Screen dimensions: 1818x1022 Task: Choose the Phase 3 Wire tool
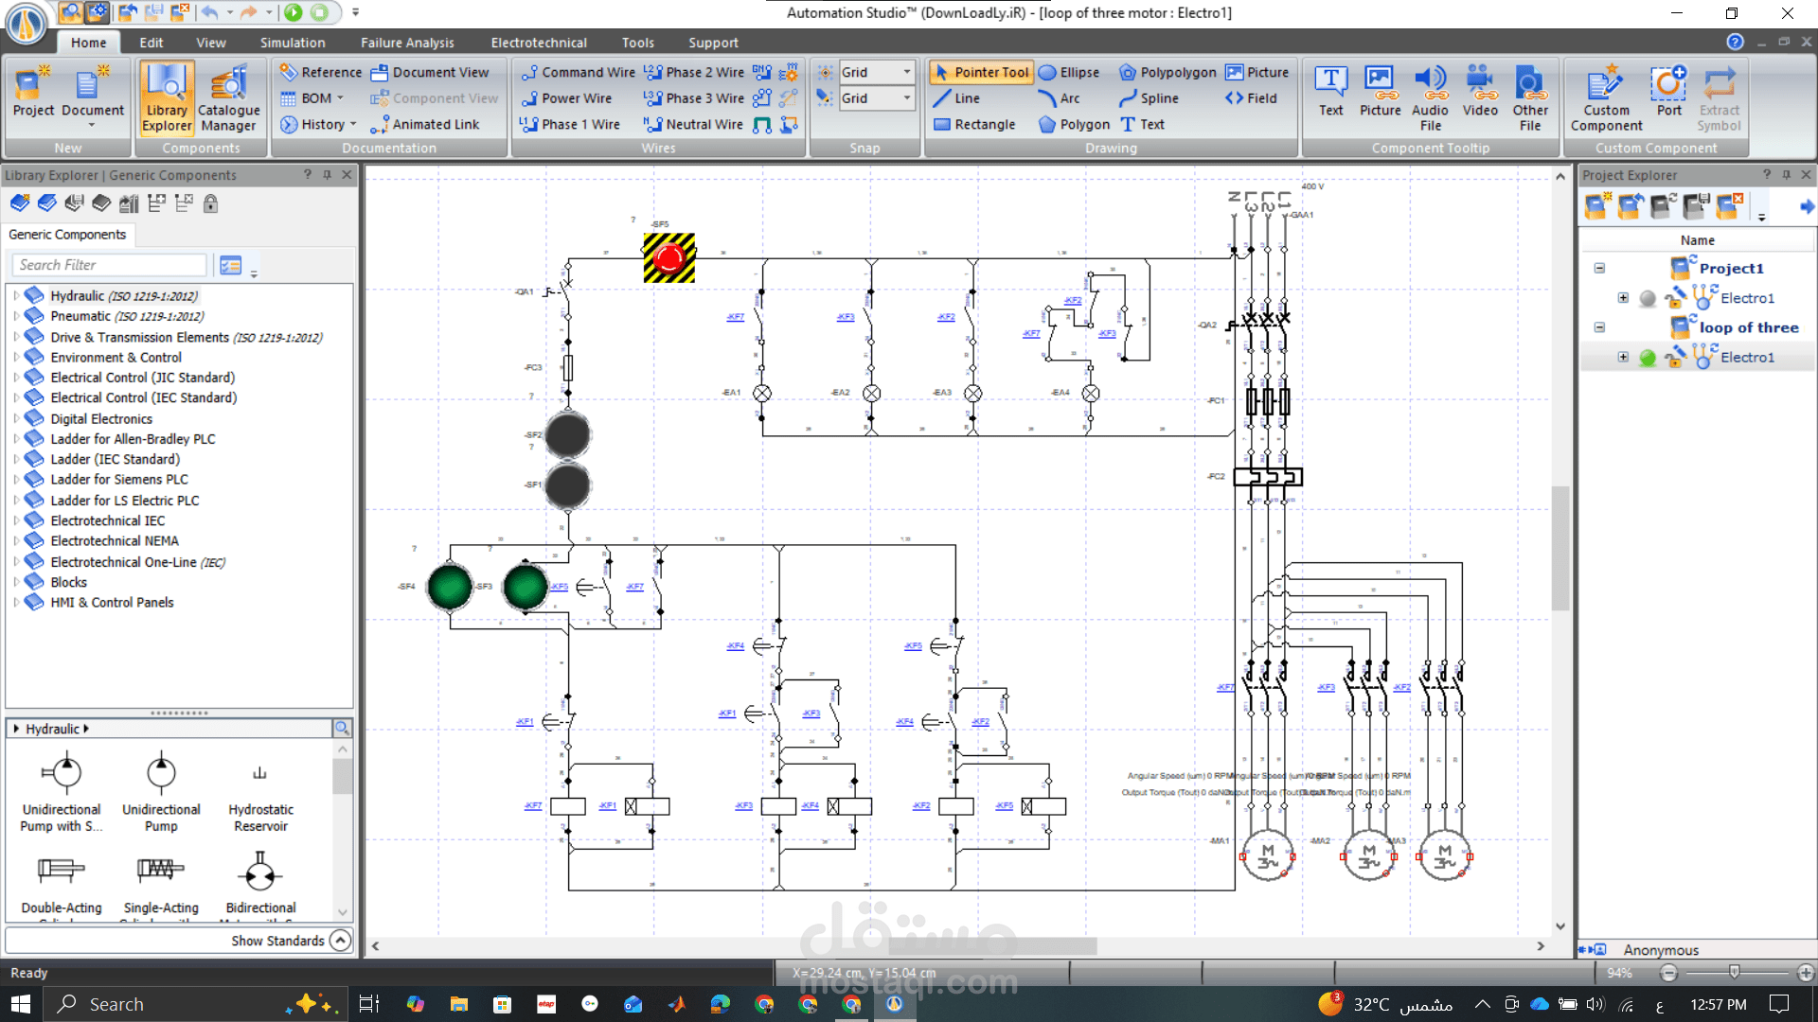click(694, 98)
